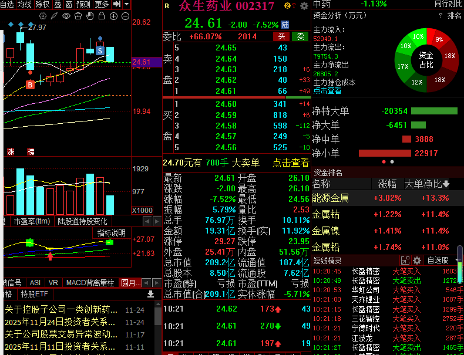Click the 窗 window toolbar button
Screen dimensions: 464x355
click(x=69, y=4)
